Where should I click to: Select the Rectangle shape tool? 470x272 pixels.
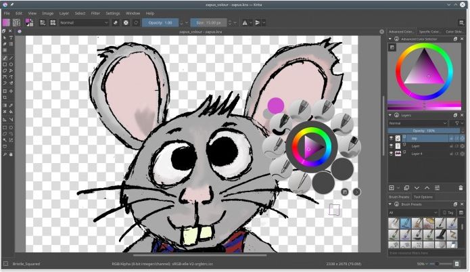tap(5, 64)
